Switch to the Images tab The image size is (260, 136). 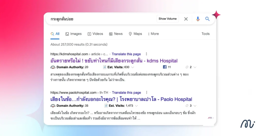pos(73,34)
